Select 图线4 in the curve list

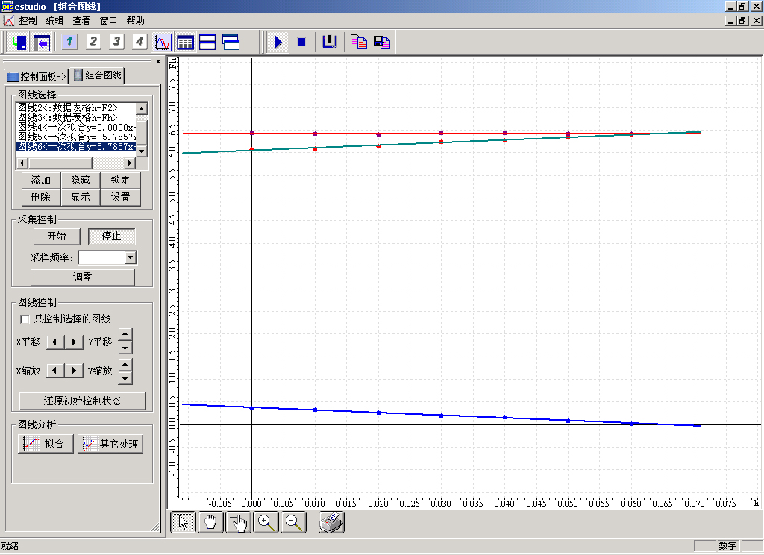pos(76,128)
